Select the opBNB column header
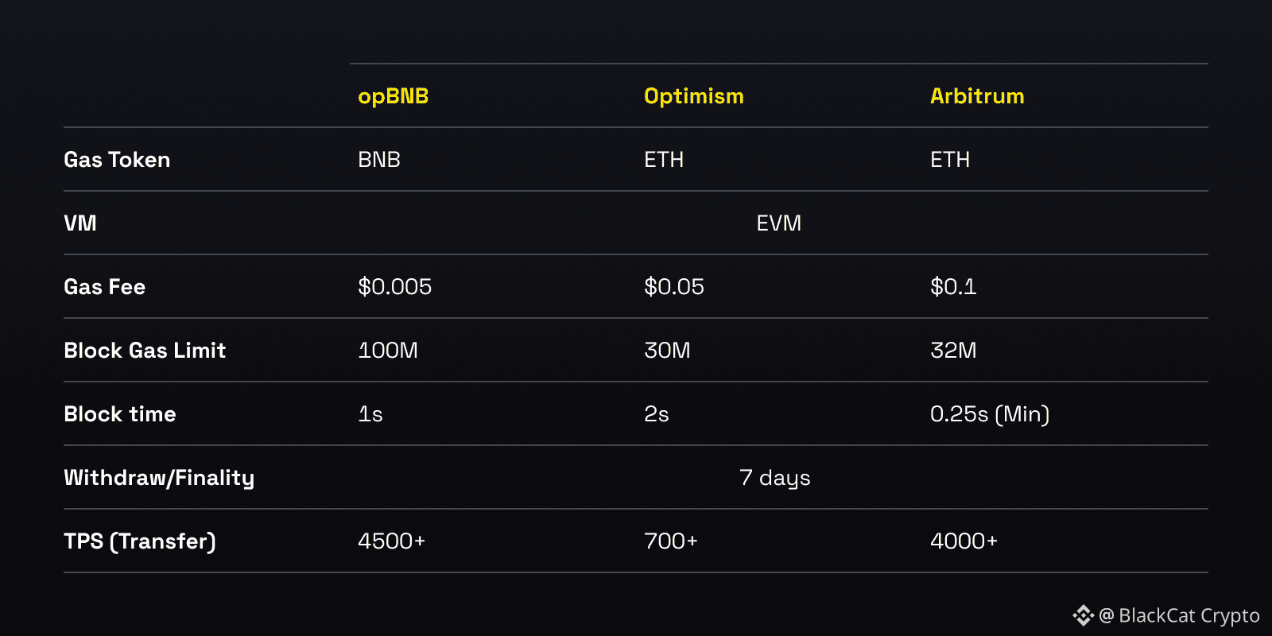Image resolution: width=1272 pixels, height=636 pixels. [393, 96]
